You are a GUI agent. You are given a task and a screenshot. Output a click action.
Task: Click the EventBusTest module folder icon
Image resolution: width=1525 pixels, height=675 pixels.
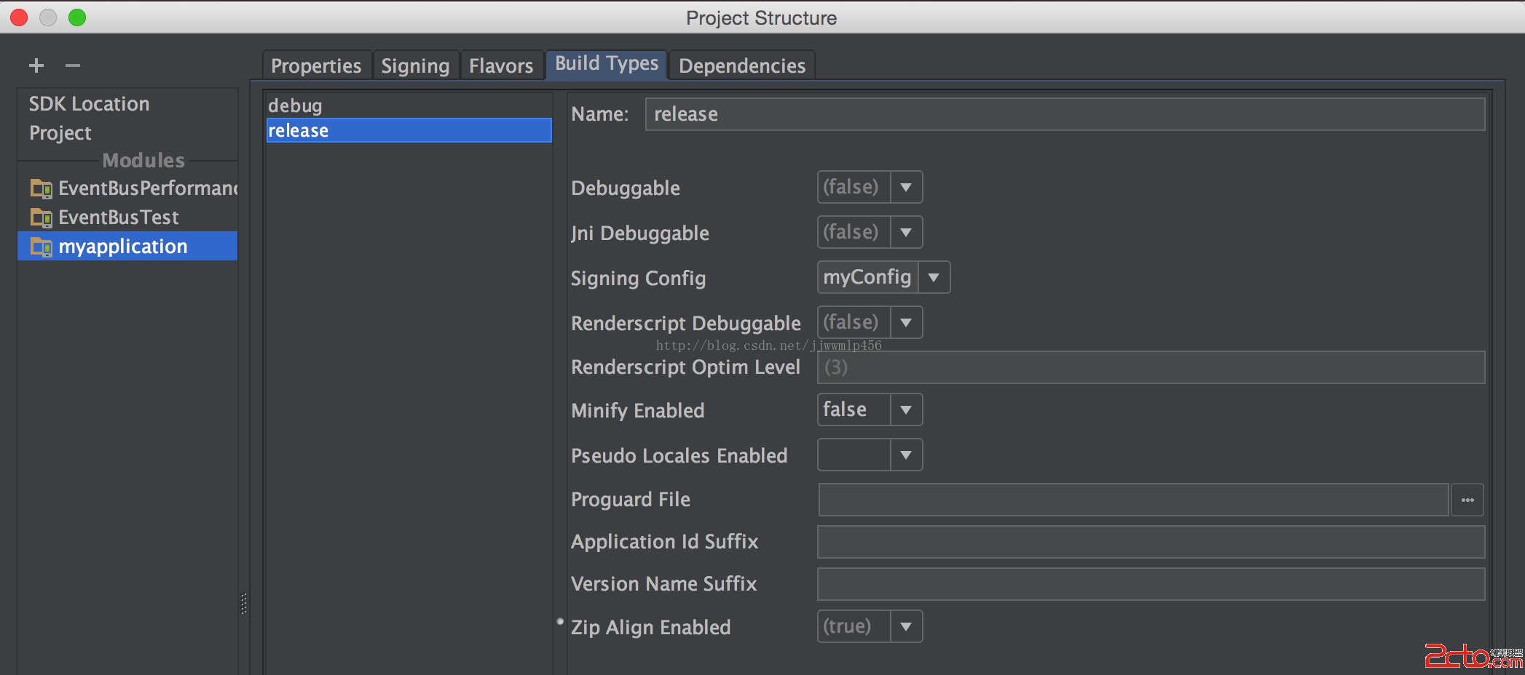point(41,217)
